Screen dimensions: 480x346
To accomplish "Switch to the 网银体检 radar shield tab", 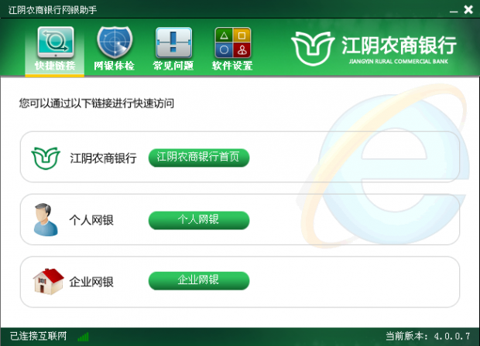I will 114,49.
